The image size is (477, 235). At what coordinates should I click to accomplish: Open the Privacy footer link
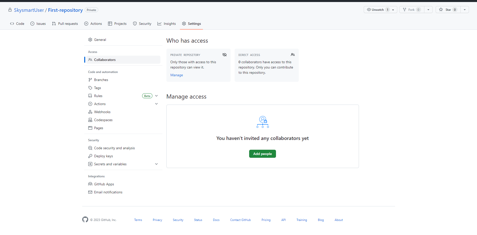click(x=157, y=220)
